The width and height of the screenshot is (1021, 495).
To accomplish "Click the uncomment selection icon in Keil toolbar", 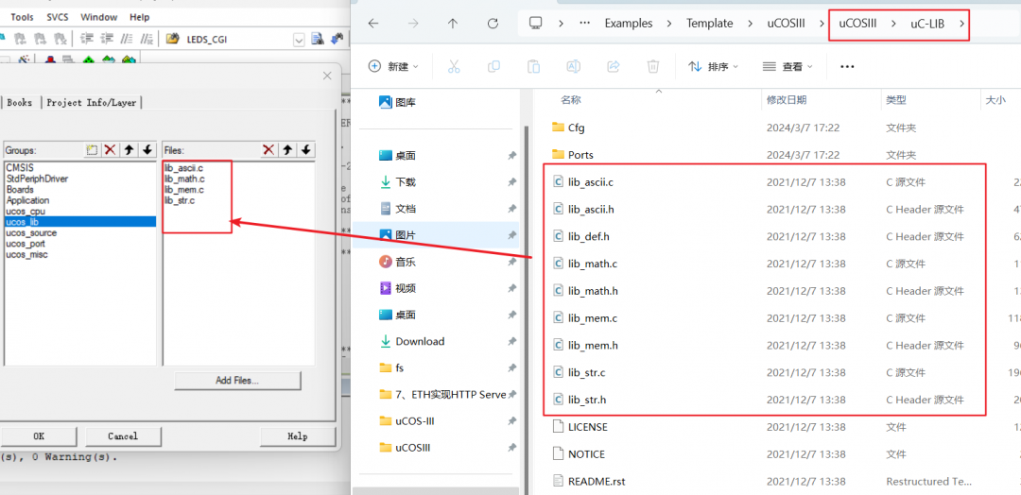I will click(147, 39).
